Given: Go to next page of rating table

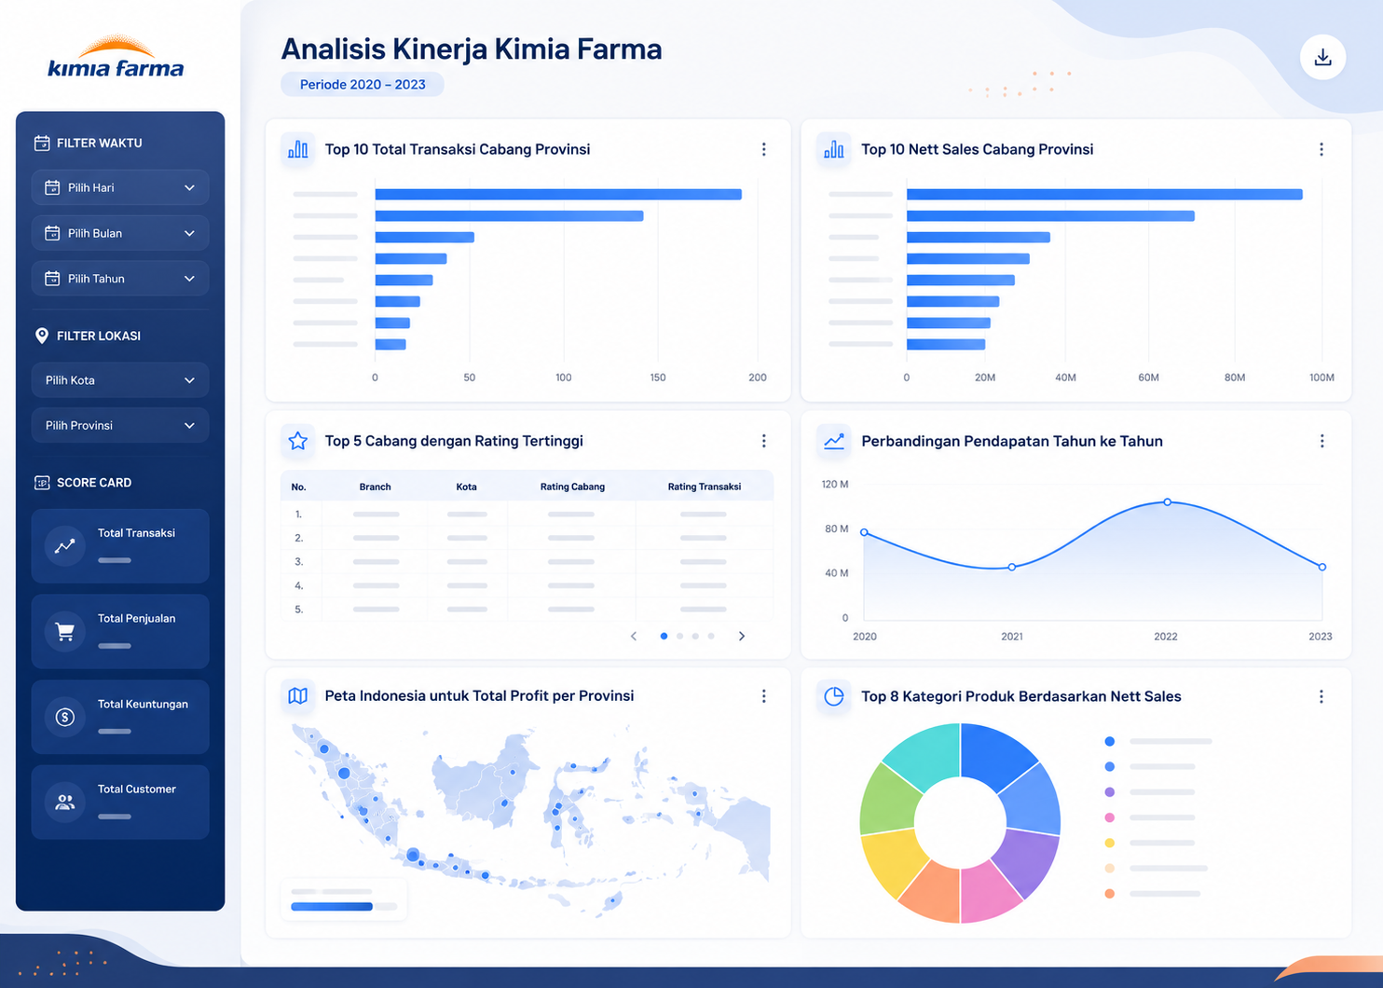Looking at the screenshot, I should [742, 636].
